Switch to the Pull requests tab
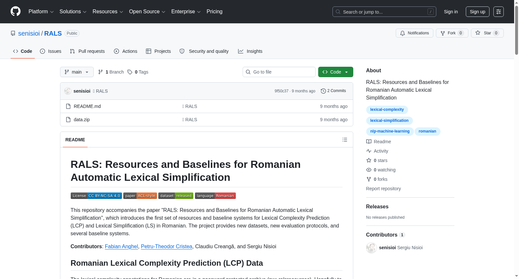Viewport: 519px width, 279px height. pos(87,51)
